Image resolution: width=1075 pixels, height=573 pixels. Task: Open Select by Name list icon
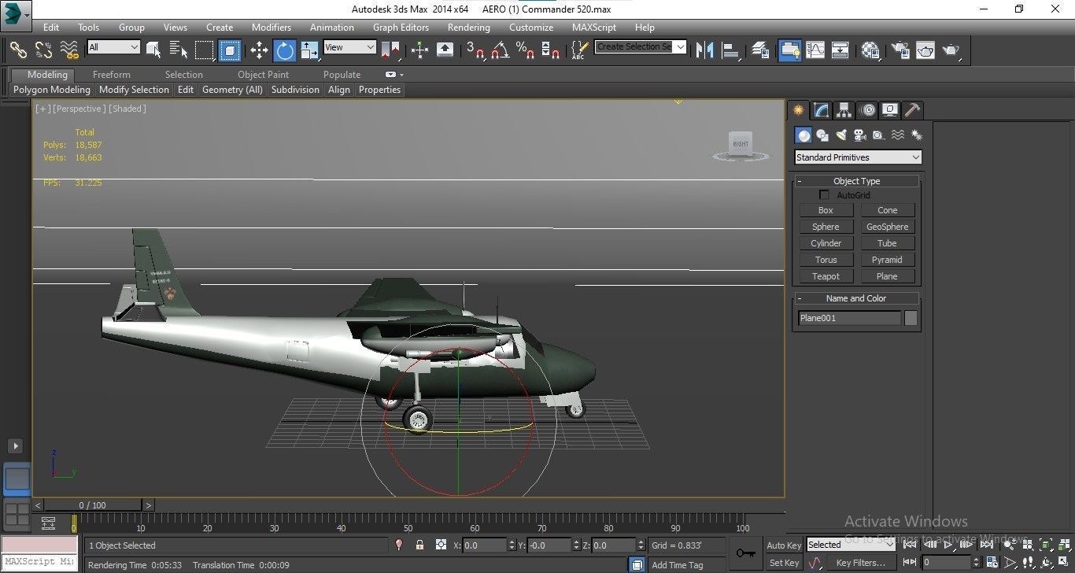click(x=179, y=50)
